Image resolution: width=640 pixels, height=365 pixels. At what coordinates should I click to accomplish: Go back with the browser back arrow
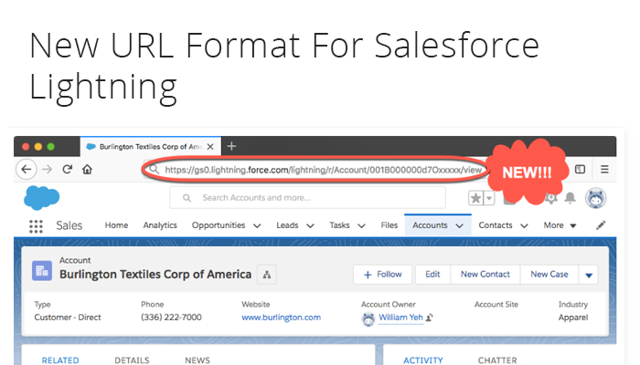click(27, 169)
